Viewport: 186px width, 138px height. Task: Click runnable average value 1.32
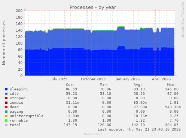[140, 121]
